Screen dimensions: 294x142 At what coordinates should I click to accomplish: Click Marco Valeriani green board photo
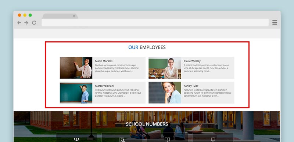click(x=76, y=93)
